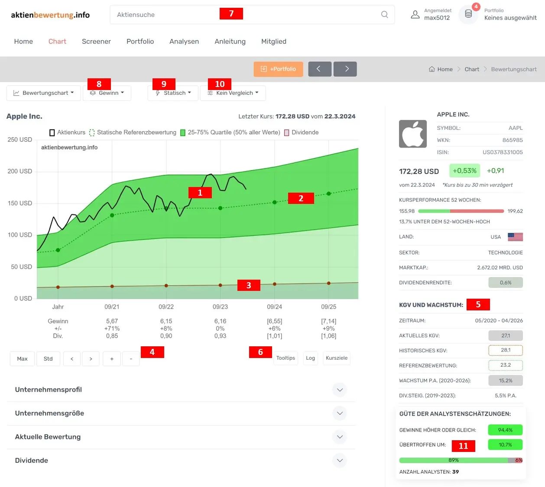
Task: Click the Dividendenrendite 0,6% badge
Action: point(506,283)
